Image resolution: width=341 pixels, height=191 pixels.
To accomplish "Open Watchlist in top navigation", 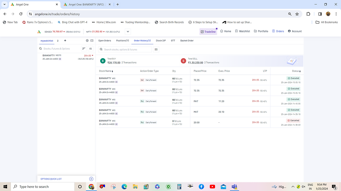I will [x=243, y=31].
